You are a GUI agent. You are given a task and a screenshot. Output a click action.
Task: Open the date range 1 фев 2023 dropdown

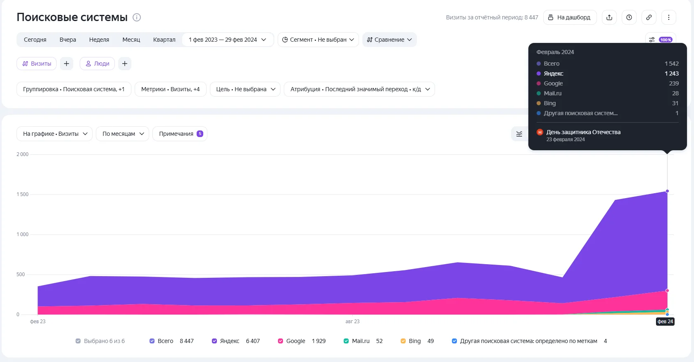pyautogui.click(x=228, y=40)
